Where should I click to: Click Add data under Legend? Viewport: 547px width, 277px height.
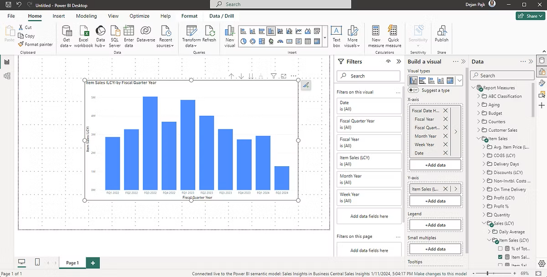(x=435, y=225)
